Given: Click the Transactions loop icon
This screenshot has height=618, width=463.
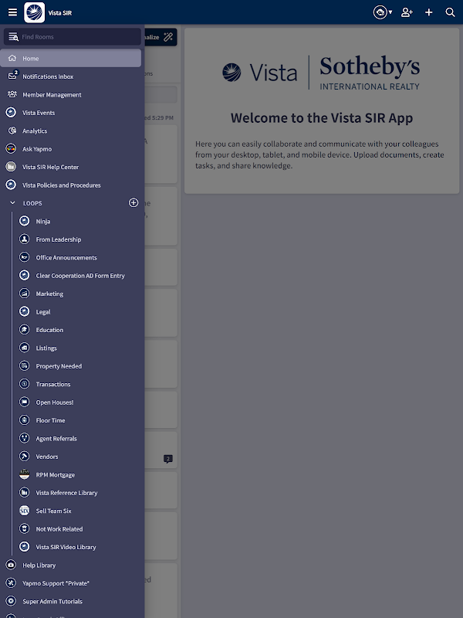Looking at the screenshot, I should (25, 384).
